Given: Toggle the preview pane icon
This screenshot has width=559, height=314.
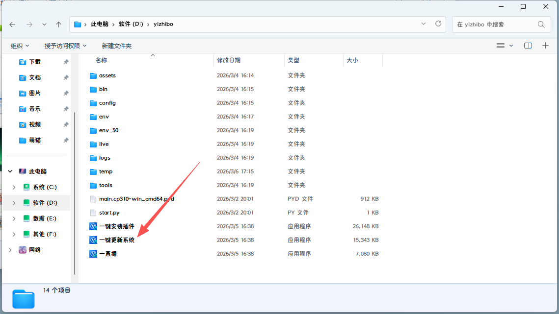Looking at the screenshot, I should click(x=528, y=46).
